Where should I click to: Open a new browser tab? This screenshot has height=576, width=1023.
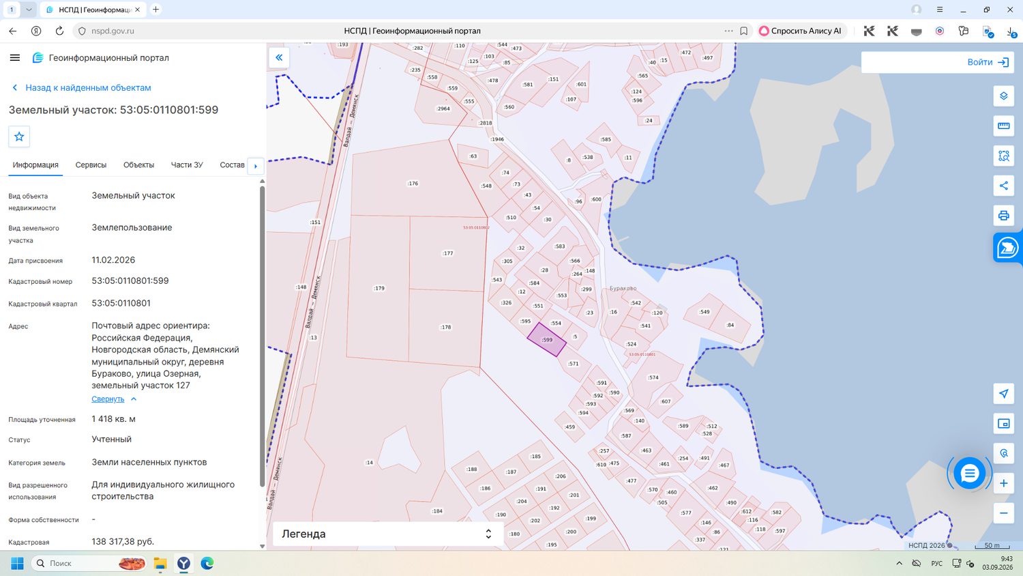point(155,10)
